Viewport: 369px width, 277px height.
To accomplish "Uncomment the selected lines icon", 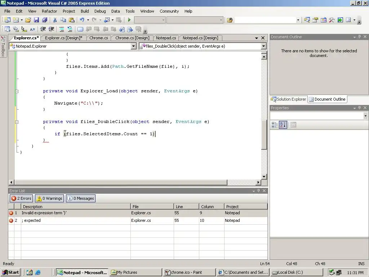I will [x=70, y=29].
